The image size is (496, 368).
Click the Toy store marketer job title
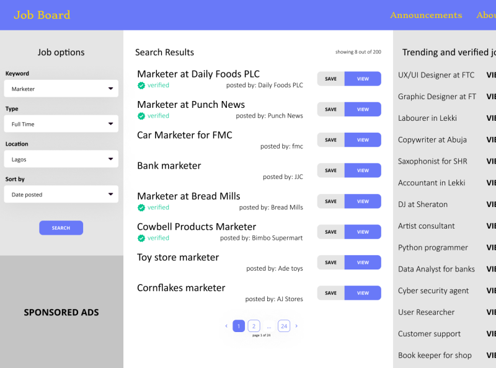point(178,257)
